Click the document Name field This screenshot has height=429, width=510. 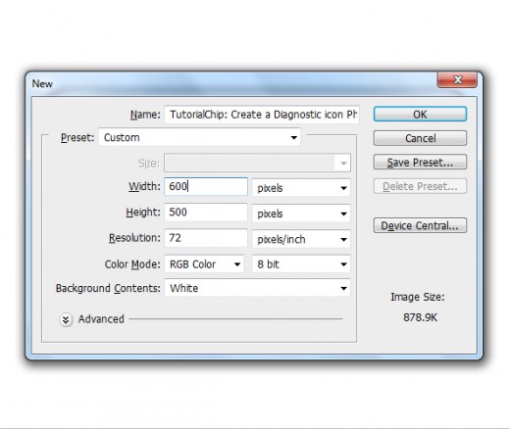point(262,115)
